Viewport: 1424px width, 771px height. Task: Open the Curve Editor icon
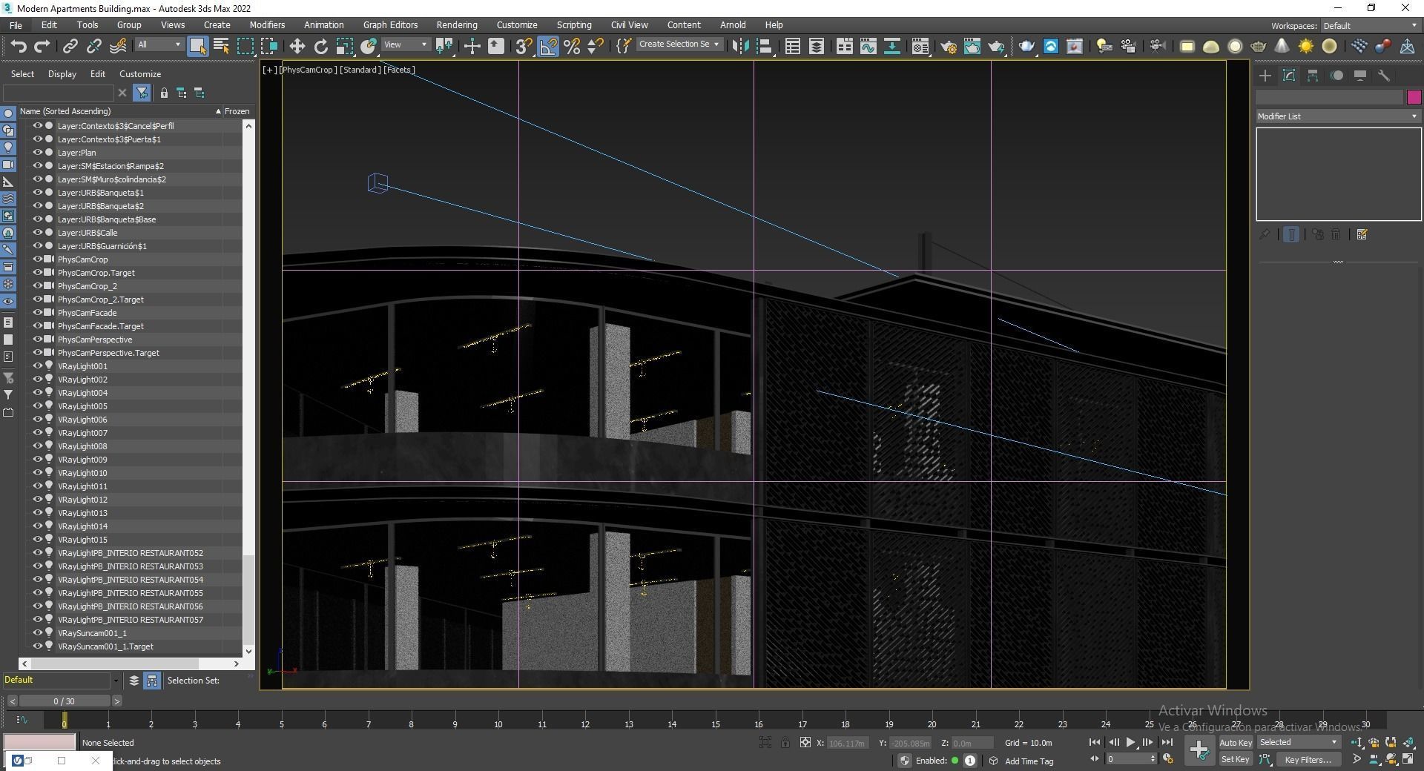point(868,46)
